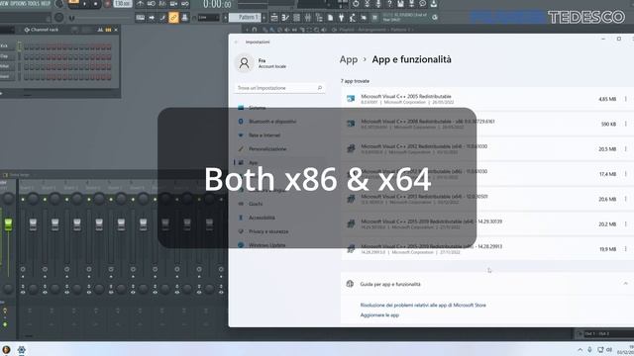Screen dimensions: 634x356
Task: Click the first insert track fader beside Master
Action: 33,224
